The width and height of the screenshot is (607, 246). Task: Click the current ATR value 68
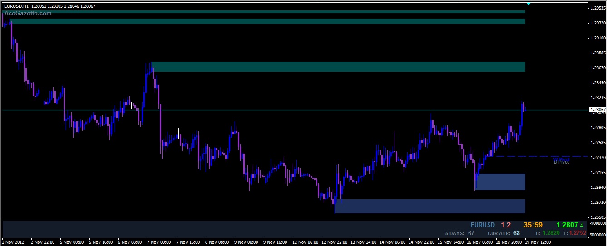pos(517,233)
